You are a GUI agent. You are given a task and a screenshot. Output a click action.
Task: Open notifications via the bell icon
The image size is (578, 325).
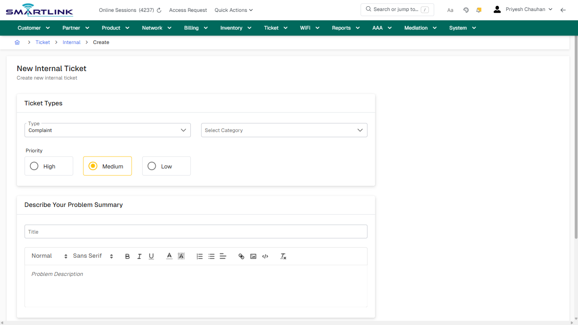pos(479,10)
